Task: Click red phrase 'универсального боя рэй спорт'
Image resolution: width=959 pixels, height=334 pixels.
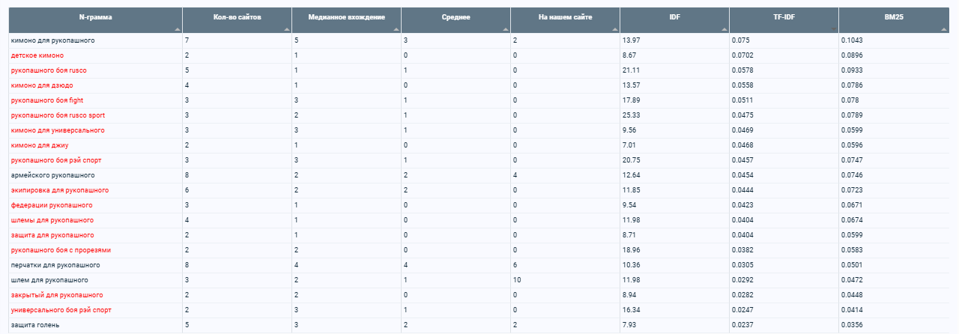Action: click(x=61, y=310)
